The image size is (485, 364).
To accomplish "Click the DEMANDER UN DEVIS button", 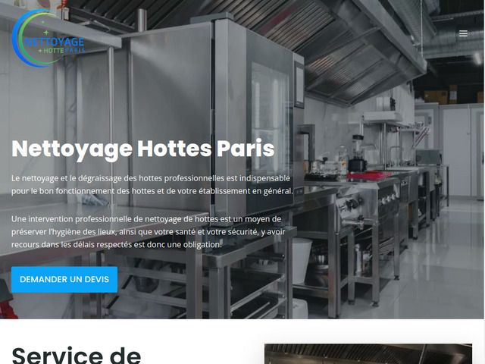I will pos(64,280).
